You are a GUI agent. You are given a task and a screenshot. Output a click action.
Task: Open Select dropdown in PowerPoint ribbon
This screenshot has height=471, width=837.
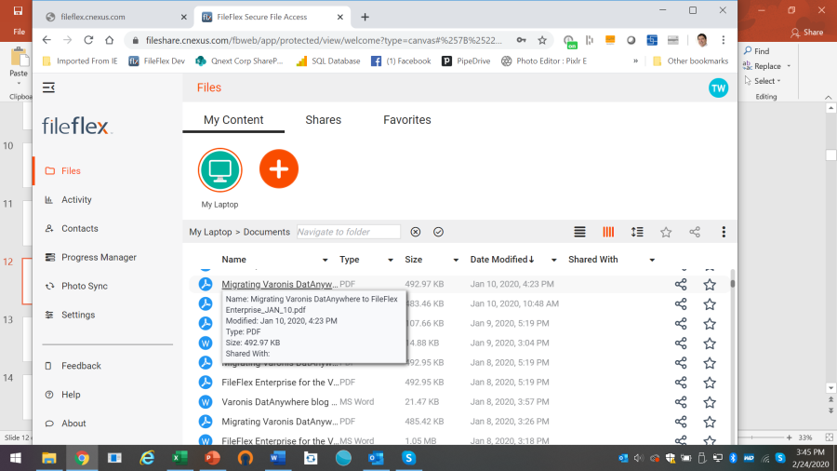click(x=765, y=81)
